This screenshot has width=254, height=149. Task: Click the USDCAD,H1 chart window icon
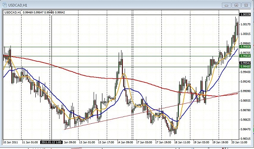tap(5, 5)
